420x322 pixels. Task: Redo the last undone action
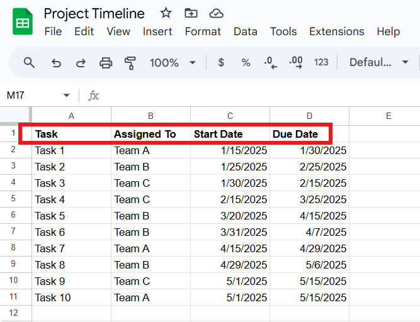pos(81,62)
